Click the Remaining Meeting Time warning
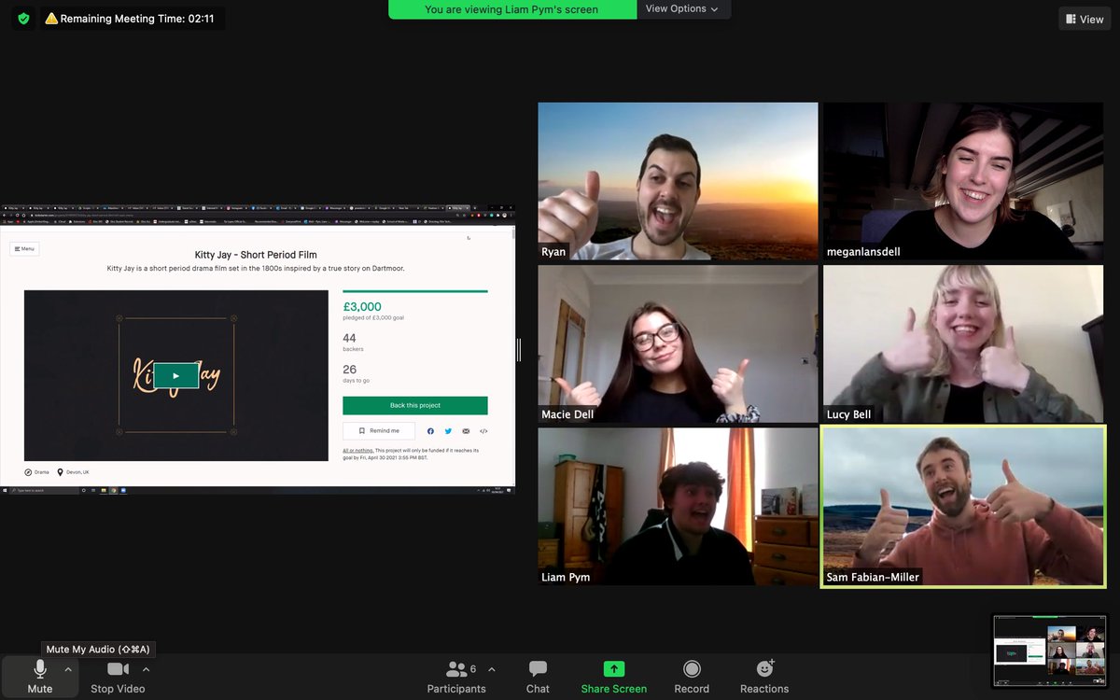1120x700 pixels. click(133, 18)
